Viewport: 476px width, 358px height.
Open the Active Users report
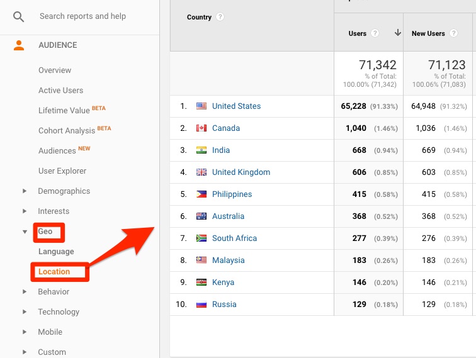pos(60,91)
